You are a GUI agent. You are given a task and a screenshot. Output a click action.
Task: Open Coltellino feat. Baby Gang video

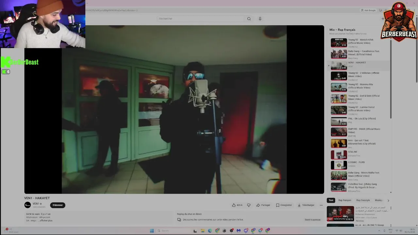[359, 187]
